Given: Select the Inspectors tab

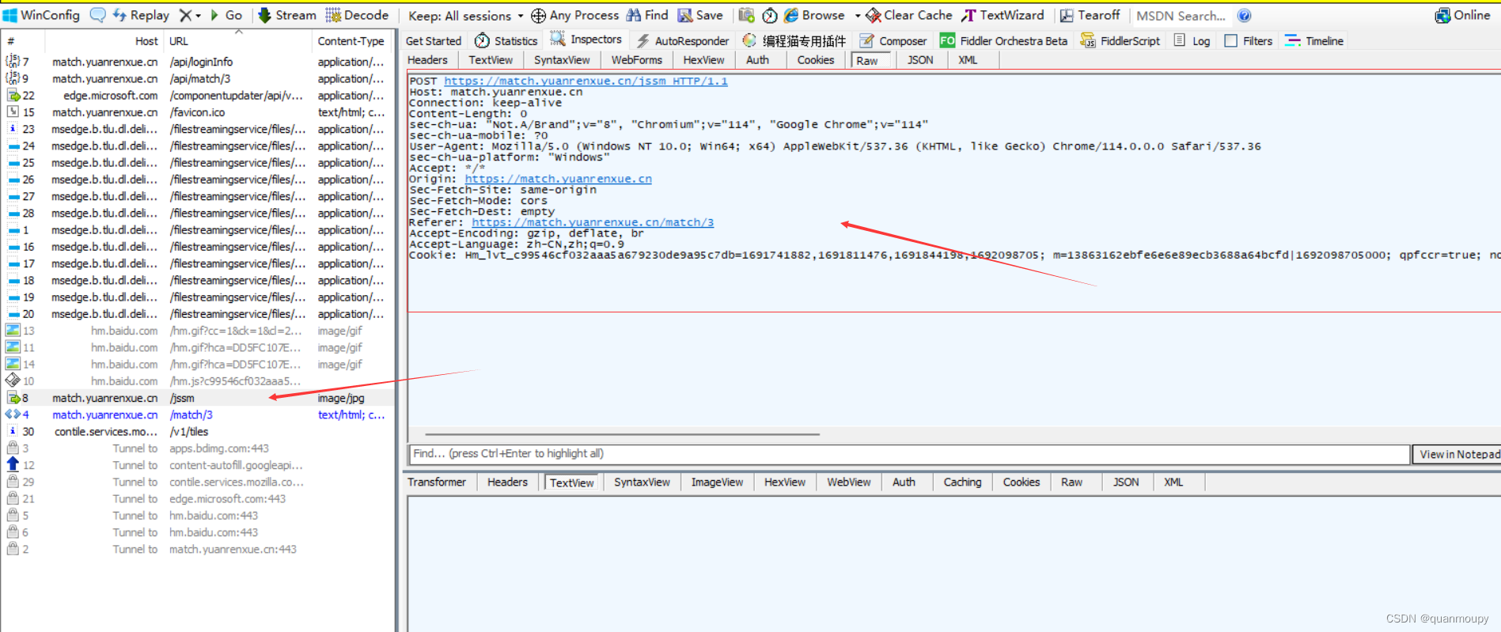Looking at the screenshot, I should point(586,40).
